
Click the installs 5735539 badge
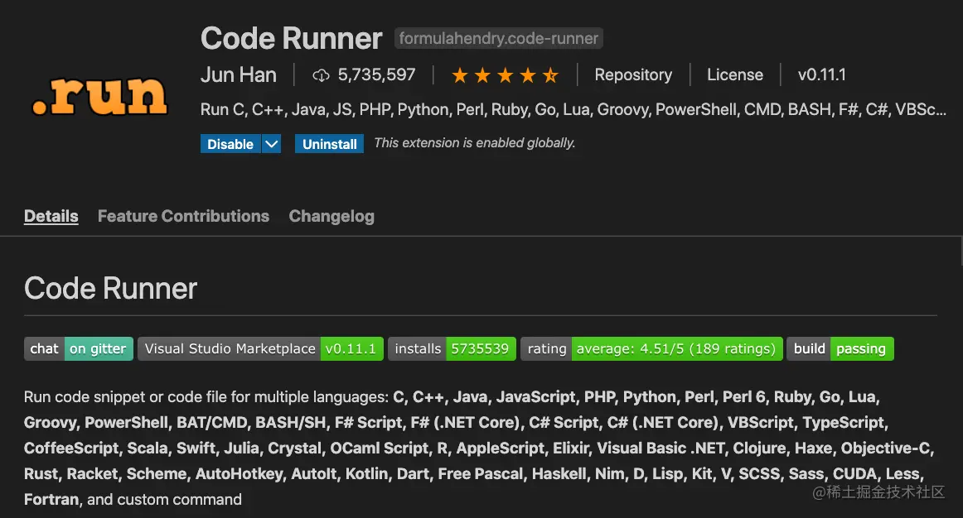click(x=452, y=349)
